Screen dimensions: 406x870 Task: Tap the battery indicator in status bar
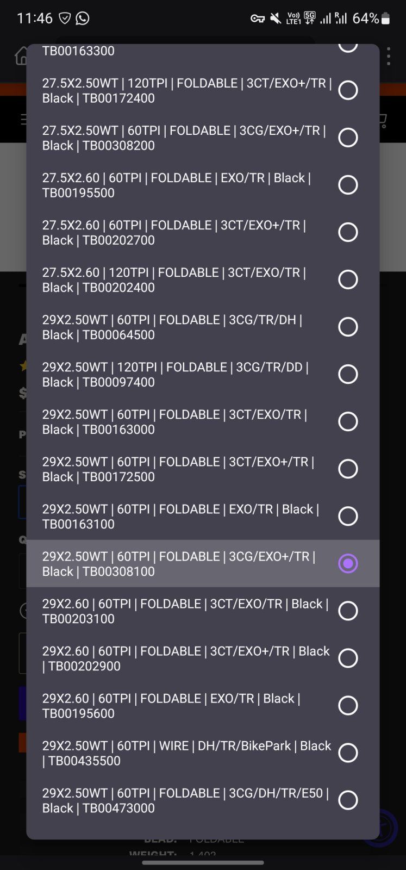386,18
